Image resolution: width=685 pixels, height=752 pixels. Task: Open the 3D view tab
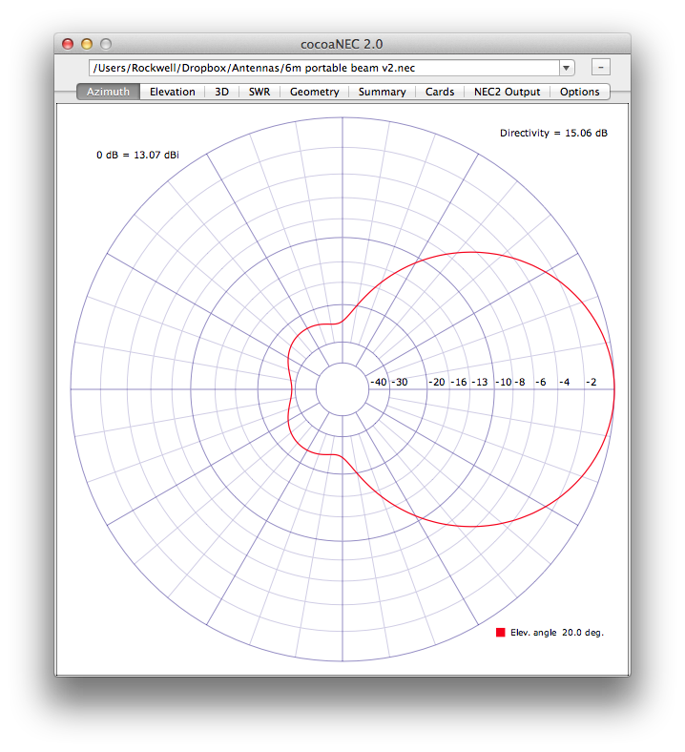tap(221, 92)
